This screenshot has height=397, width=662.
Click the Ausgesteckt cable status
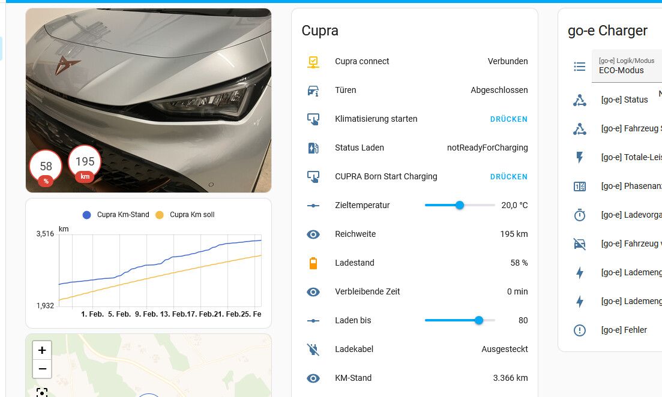click(x=505, y=350)
